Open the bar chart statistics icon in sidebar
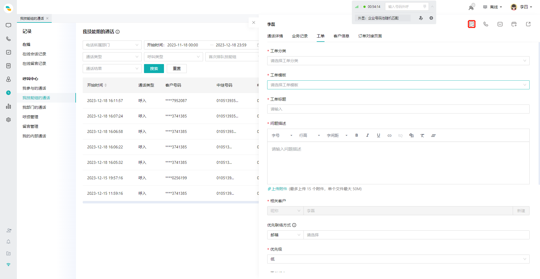 tap(8, 106)
